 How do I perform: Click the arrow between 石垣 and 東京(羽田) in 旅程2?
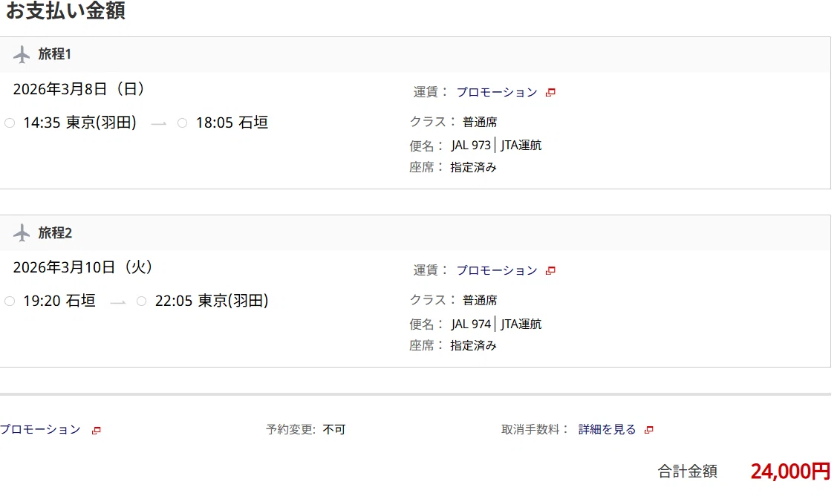point(118,302)
